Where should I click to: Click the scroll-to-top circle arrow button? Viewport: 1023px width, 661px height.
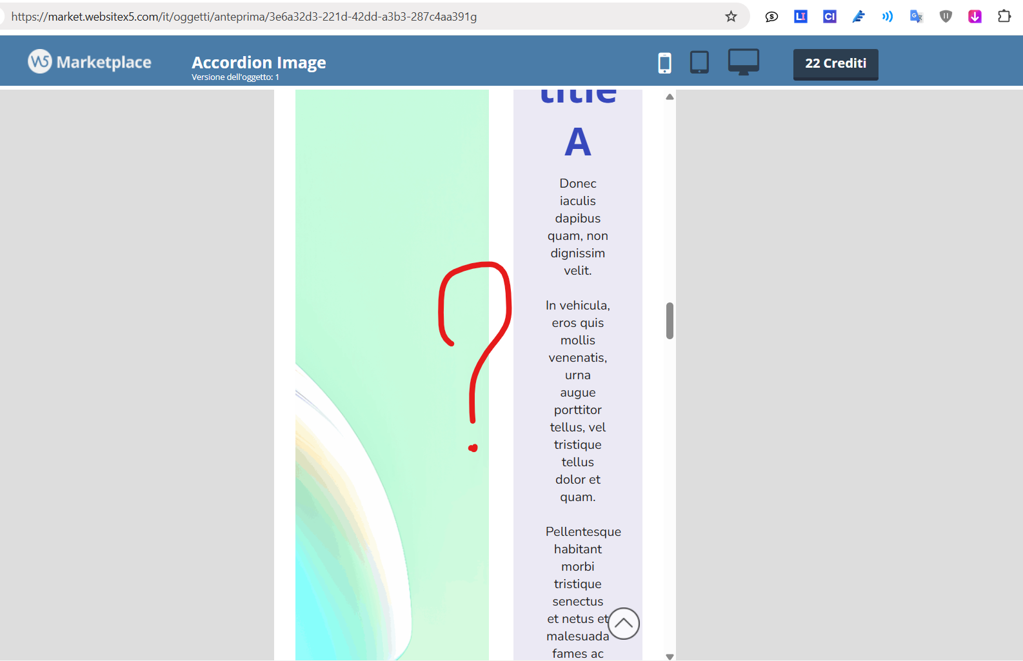coord(624,624)
